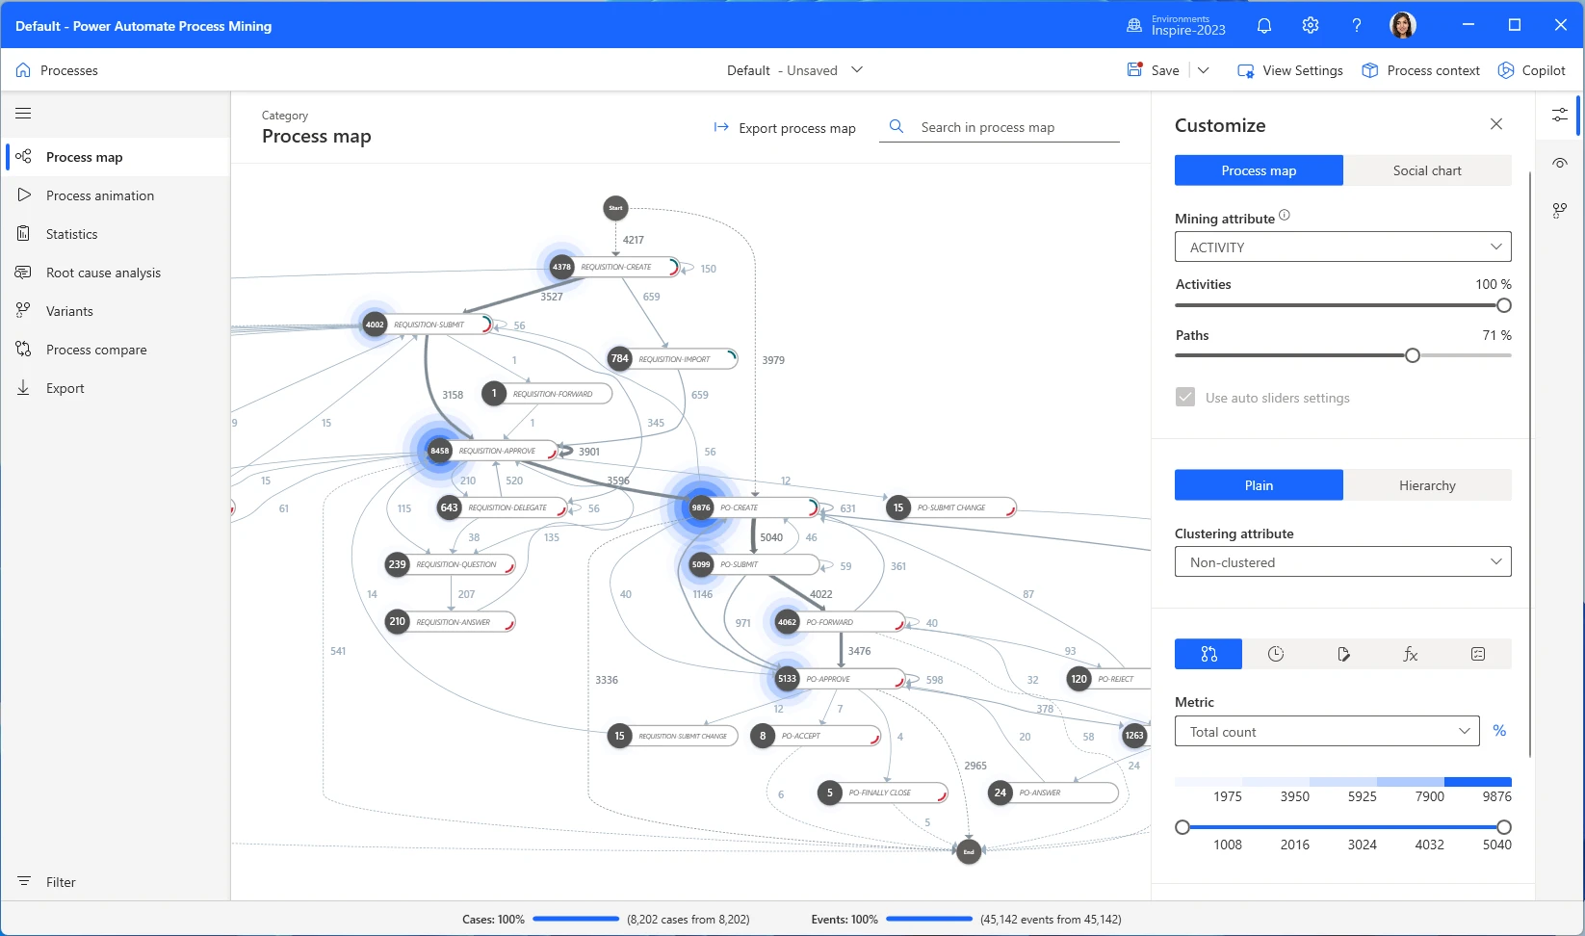Select Process compare in the sidebar
1585x936 pixels.
tap(96, 349)
